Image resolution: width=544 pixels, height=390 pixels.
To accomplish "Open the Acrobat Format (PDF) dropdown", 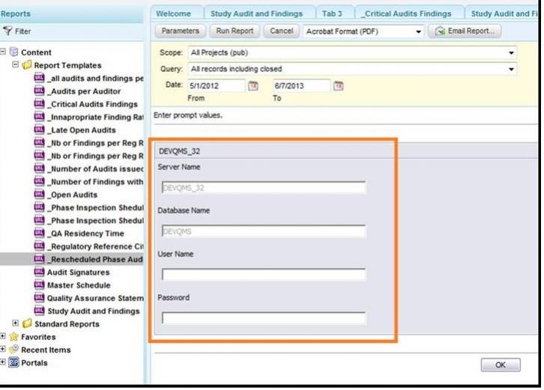I will click(x=418, y=31).
